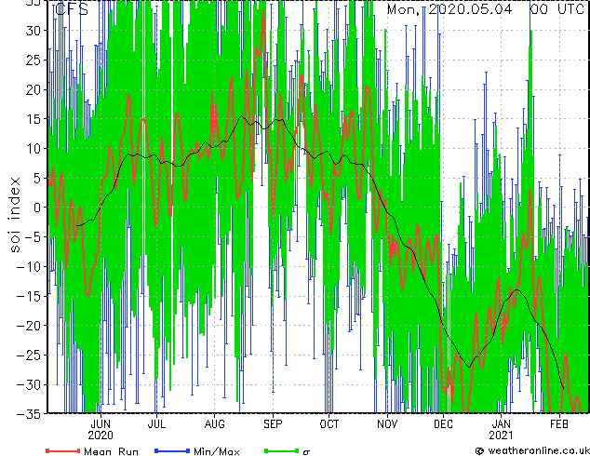Click the y-axis value -25
590x456 pixels.
[30, 355]
